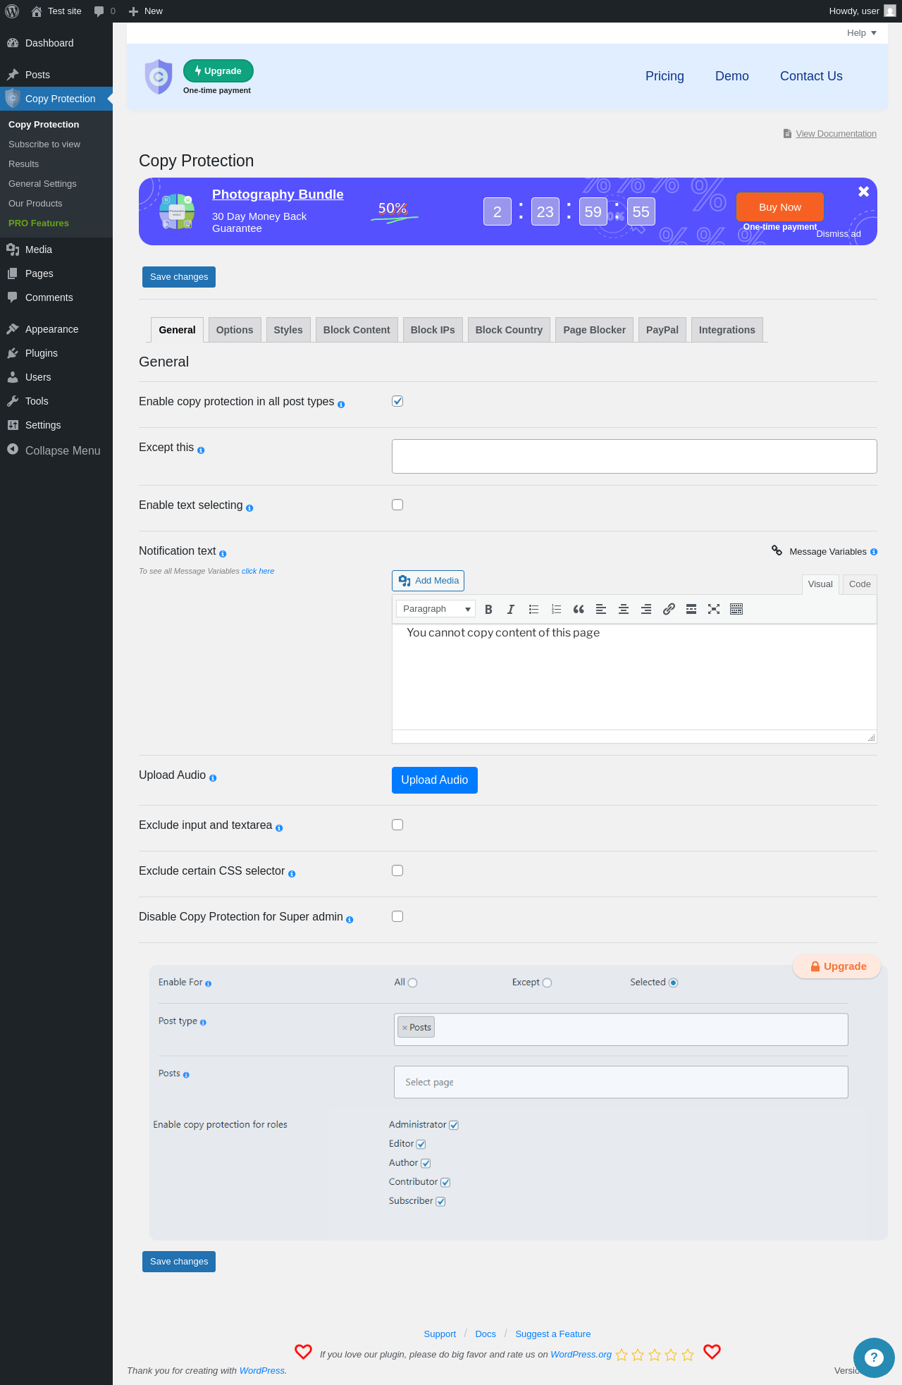
Task: Toggle the toolbar keyboard icon
Action: (736, 609)
